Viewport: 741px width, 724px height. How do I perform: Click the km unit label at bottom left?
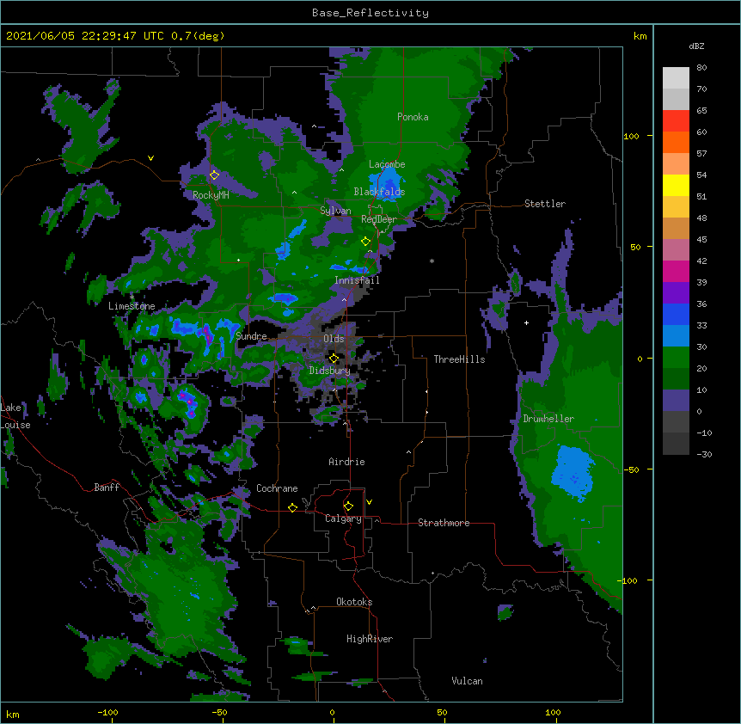tap(13, 714)
